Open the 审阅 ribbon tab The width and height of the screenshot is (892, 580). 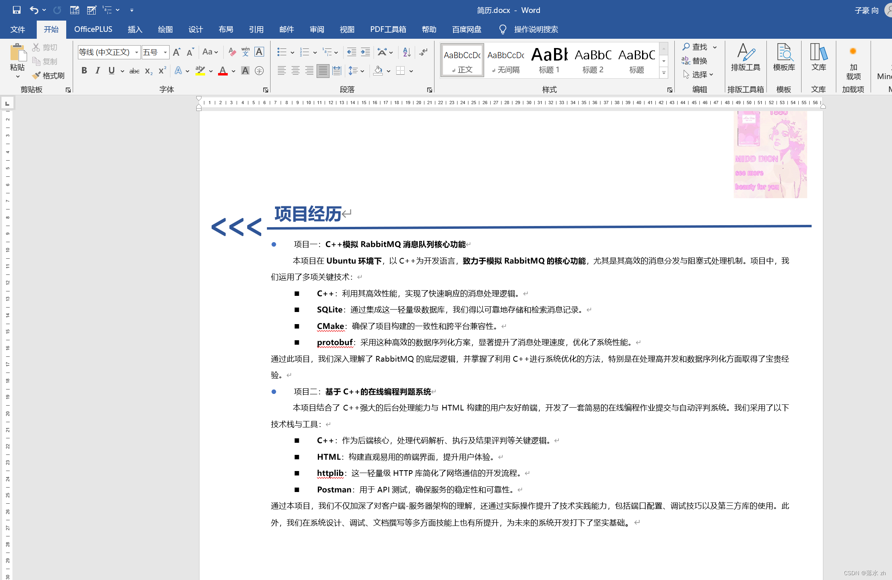click(x=317, y=29)
